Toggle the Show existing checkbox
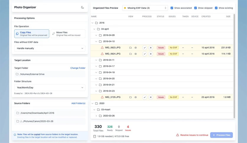The height and width of the screenshot is (143, 247). pos(216,8)
